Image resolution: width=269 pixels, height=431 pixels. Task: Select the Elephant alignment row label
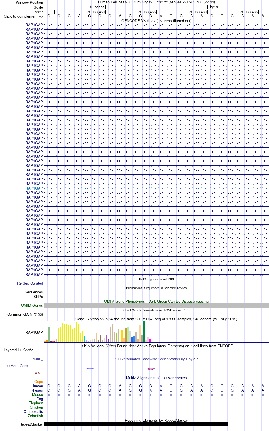click(36, 403)
